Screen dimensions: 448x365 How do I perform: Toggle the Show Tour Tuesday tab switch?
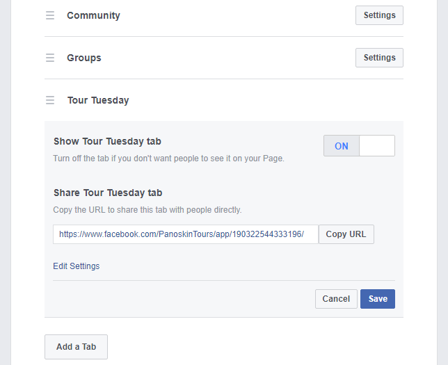(359, 146)
